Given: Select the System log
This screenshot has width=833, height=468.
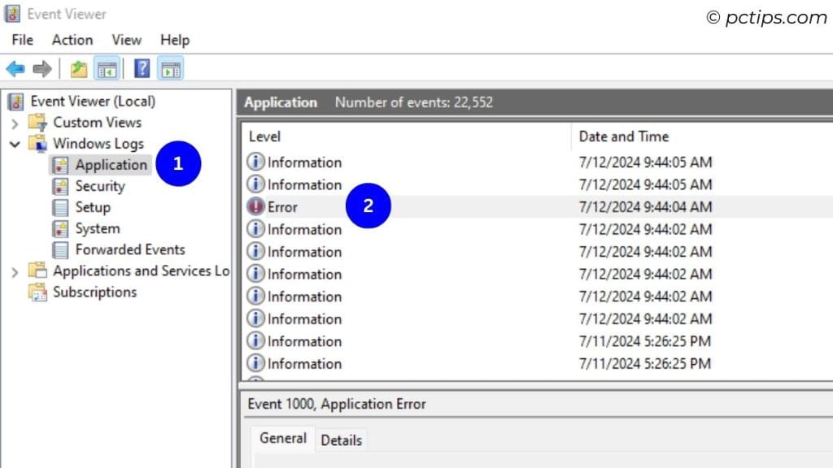Looking at the screenshot, I should (95, 228).
